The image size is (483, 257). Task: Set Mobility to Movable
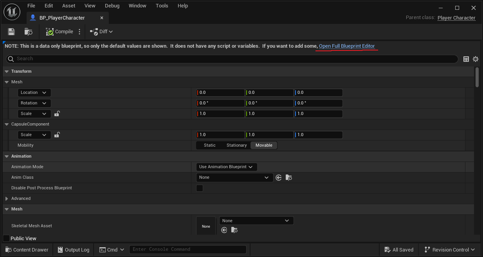[x=264, y=146]
